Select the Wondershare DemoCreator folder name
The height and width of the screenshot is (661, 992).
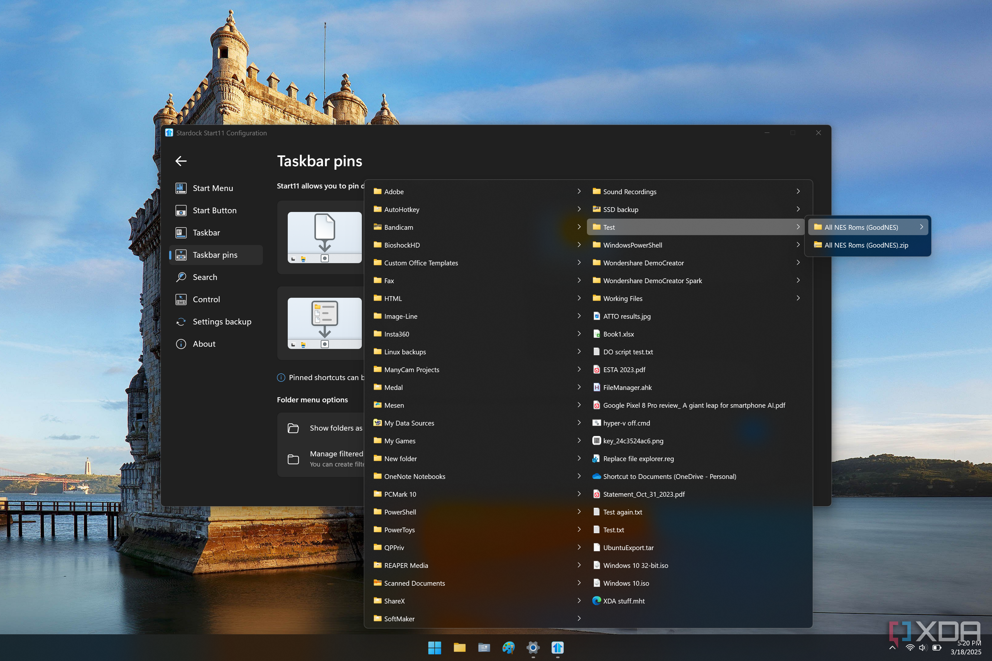click(643, 262)
